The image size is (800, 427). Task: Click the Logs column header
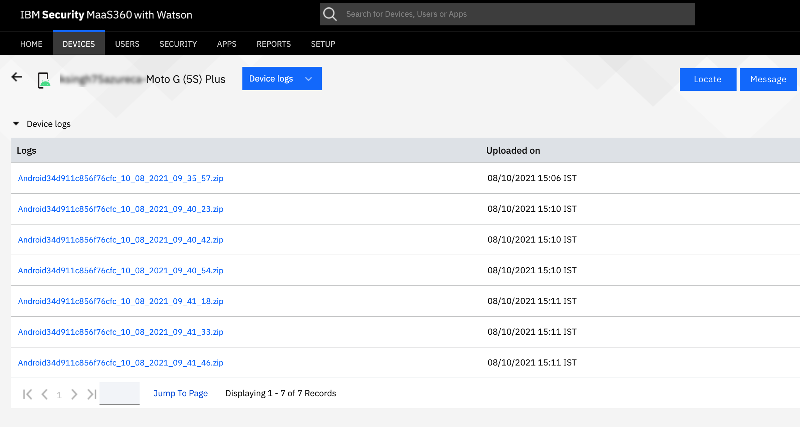(x=26, y=150)
